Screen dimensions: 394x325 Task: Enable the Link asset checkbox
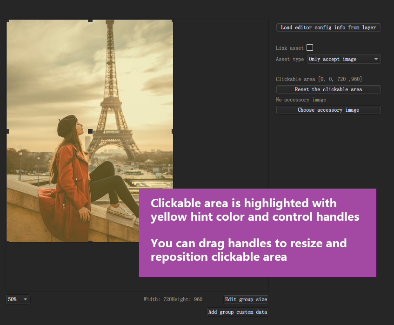click(310, 47)
